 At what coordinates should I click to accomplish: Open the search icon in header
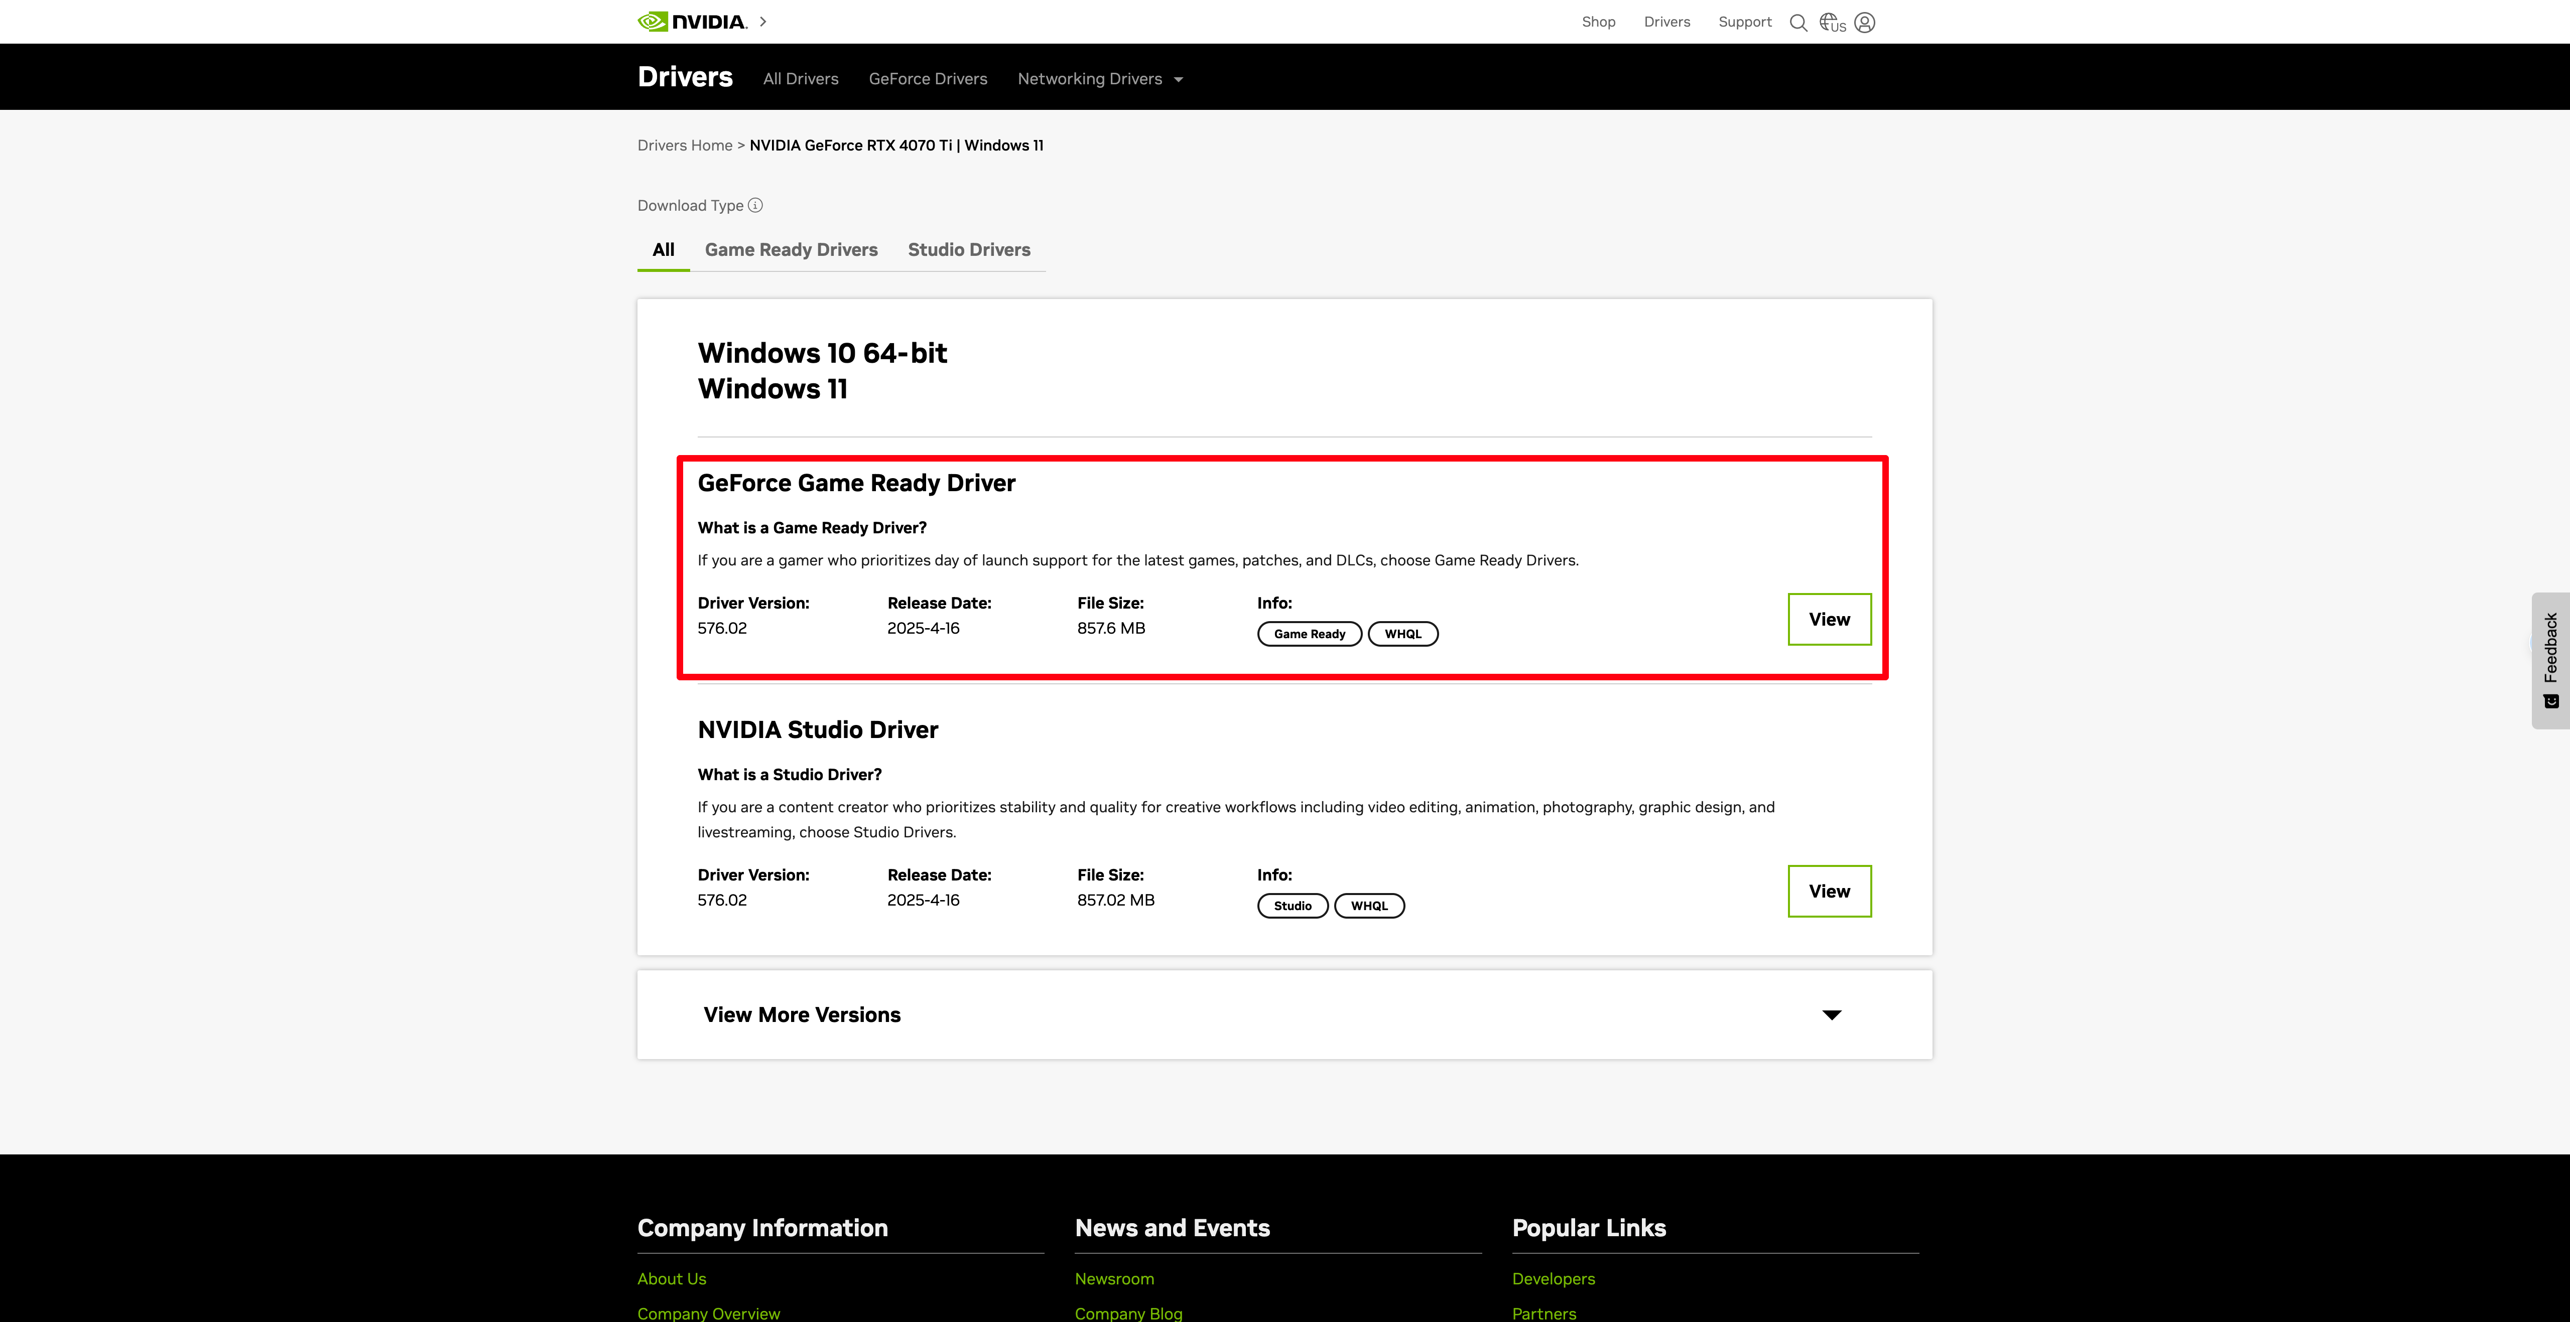click(1798, 22)
